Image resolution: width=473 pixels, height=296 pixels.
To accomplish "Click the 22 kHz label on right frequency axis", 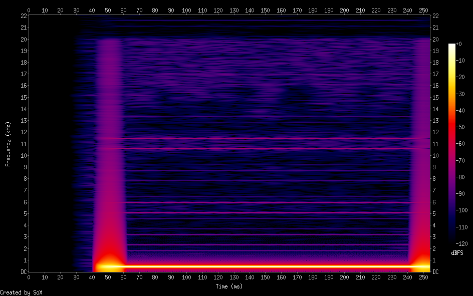I will point(436,16).
